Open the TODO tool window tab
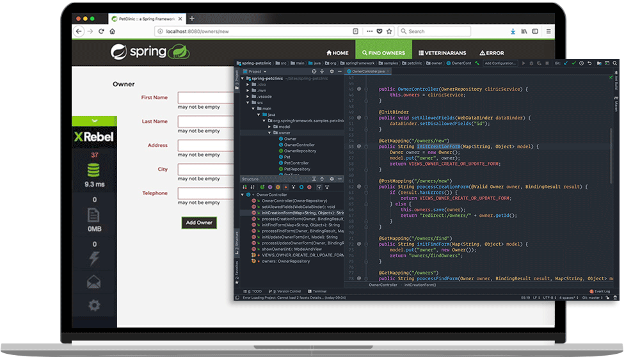This screenshot has height=357, width=624. [253, 291]
